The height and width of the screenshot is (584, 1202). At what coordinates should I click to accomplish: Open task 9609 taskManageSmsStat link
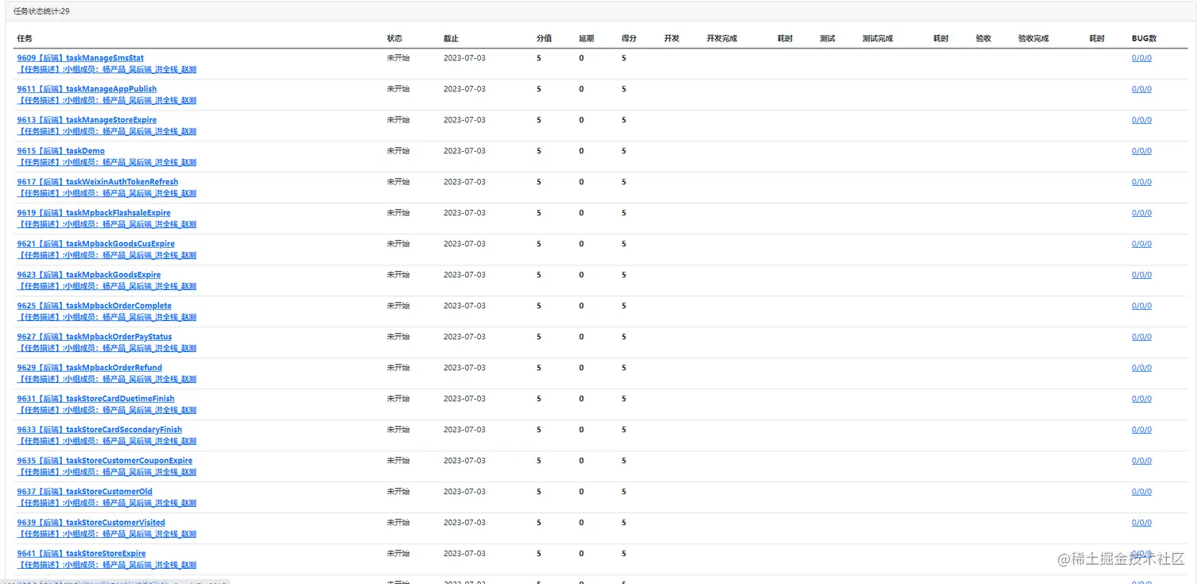pyautogui.click(x=80, y=58)
